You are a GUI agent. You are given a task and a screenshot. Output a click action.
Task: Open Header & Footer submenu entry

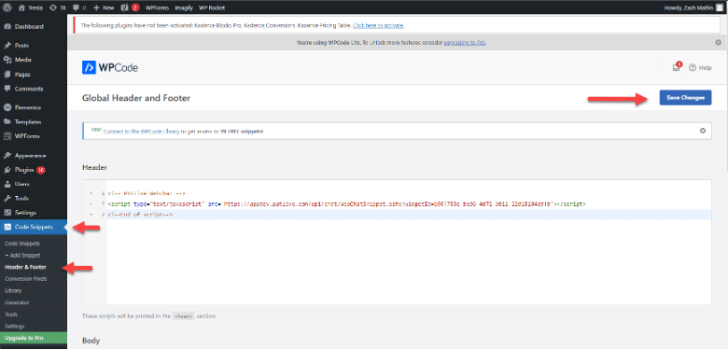tap(25, 267)
